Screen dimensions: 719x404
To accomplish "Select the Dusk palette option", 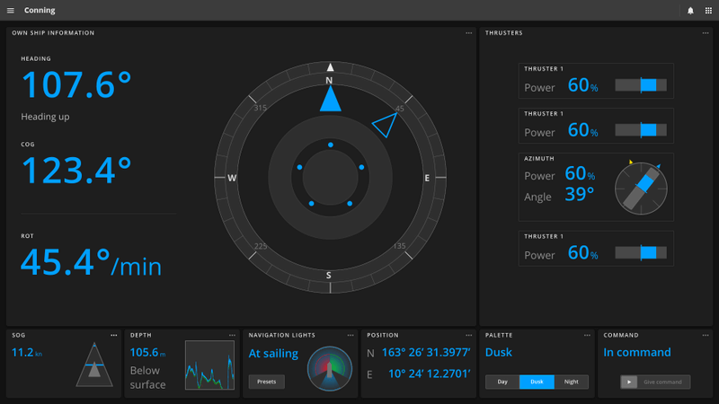I will pyautogui.click(x=537, y=382).
